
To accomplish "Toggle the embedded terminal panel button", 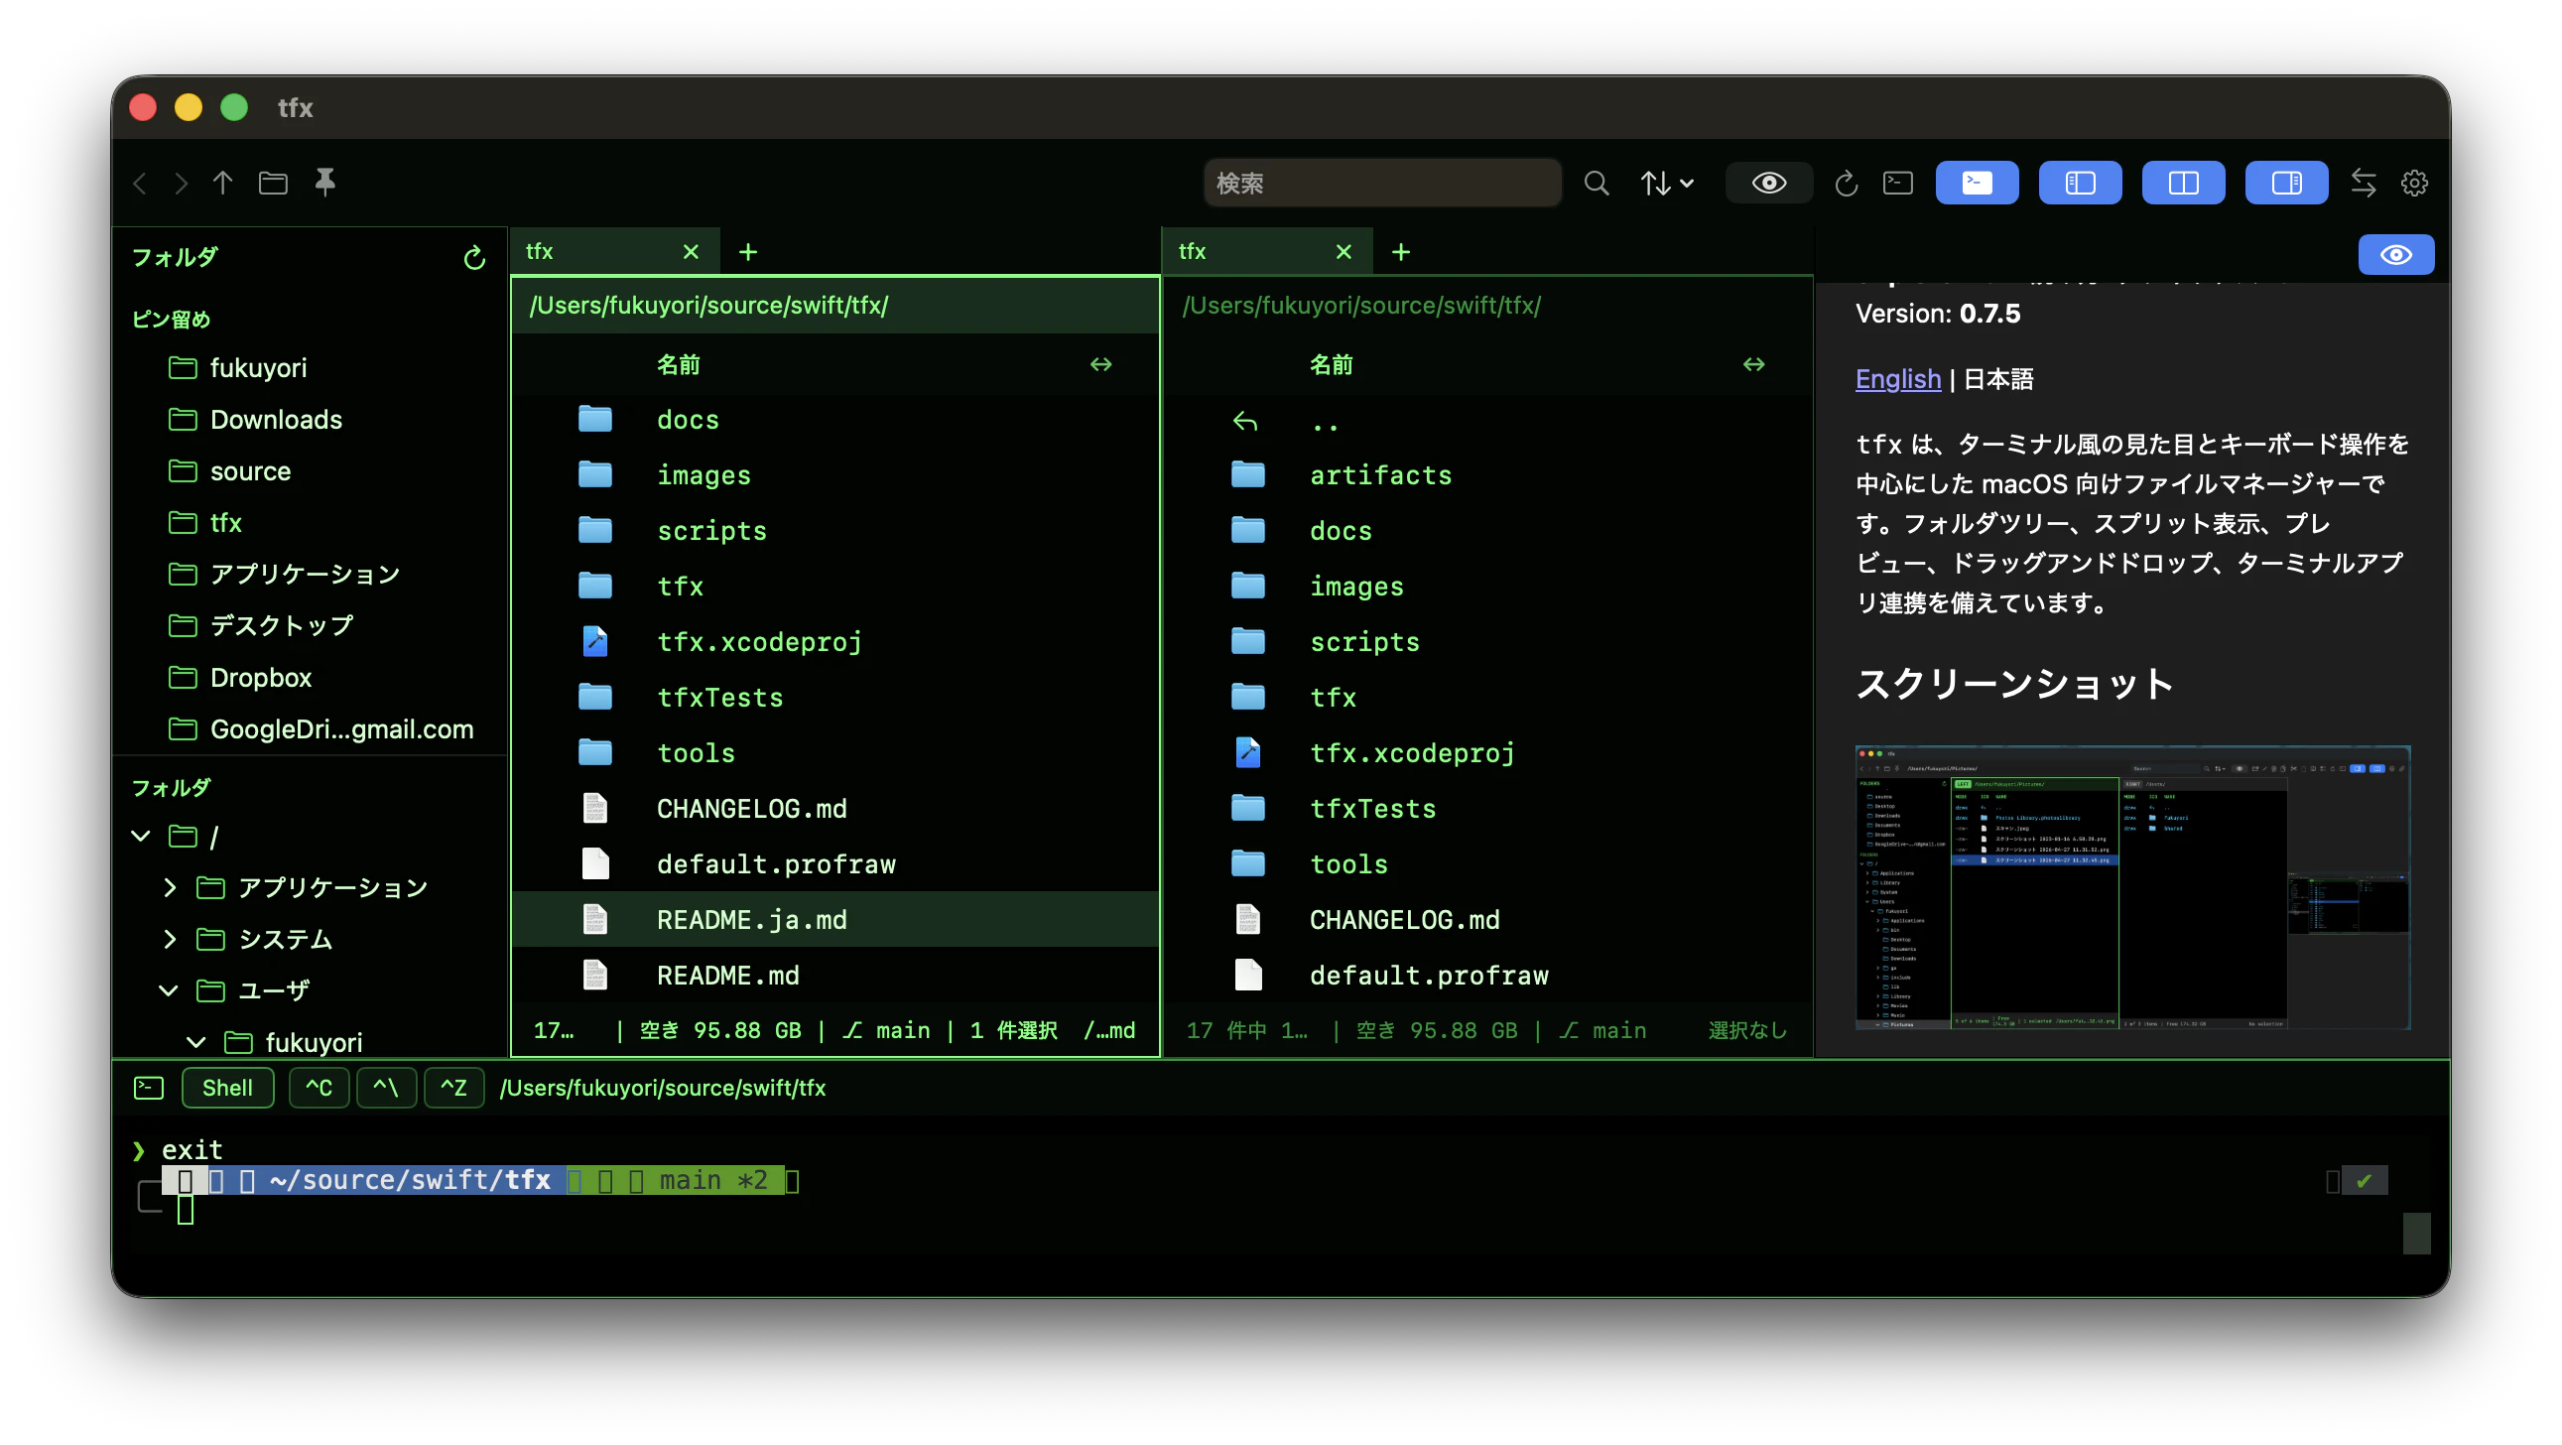I will point(1977,183).
